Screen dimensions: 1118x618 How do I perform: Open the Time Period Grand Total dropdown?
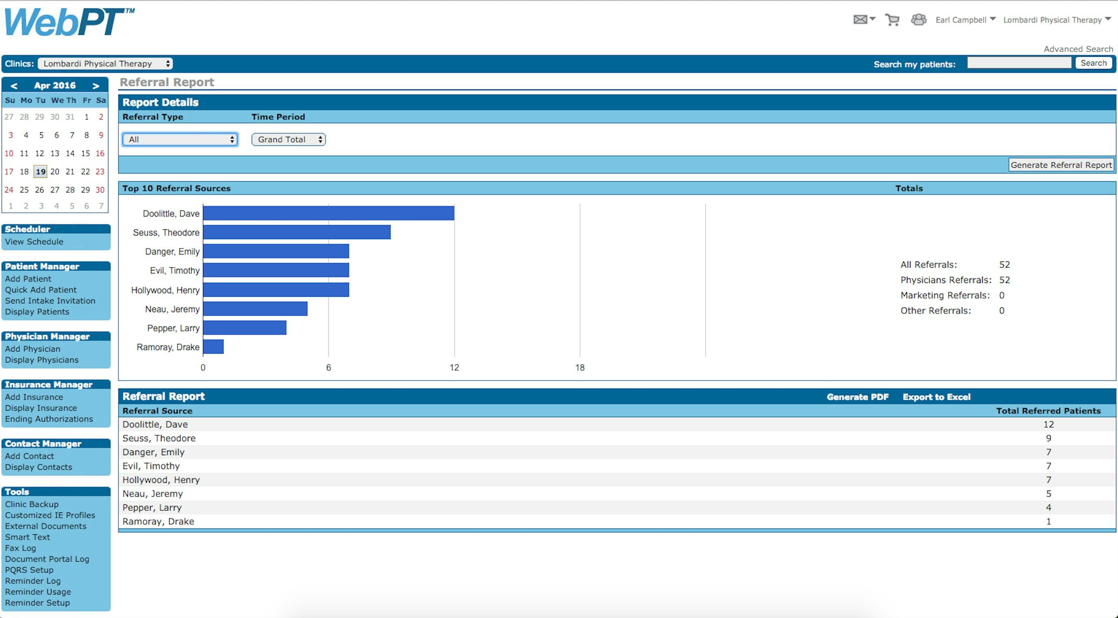click(289, 139)
